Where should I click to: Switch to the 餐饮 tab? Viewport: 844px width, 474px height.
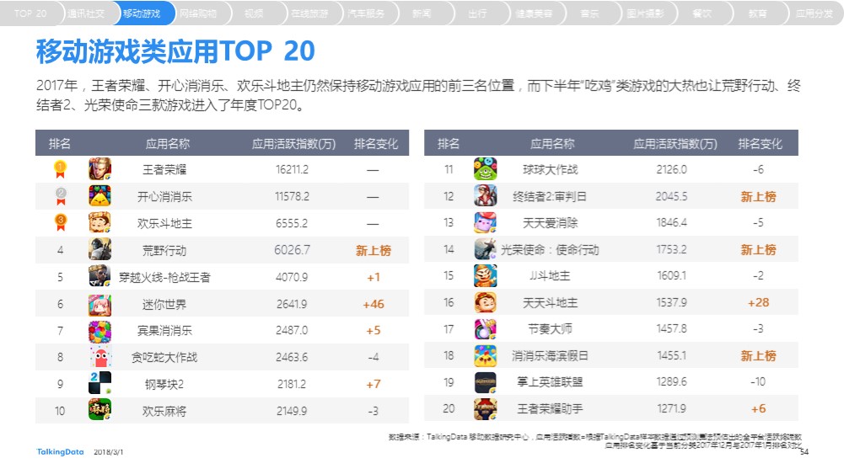tap(702, 13)
